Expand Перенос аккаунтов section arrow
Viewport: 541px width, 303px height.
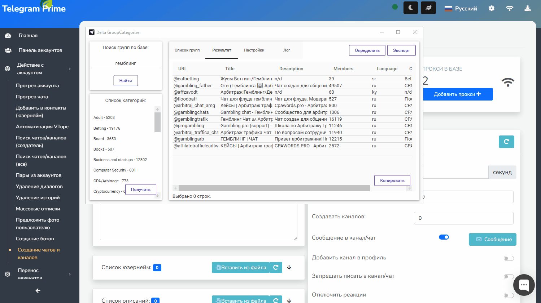pyautogui.click(x=70, y=274)
